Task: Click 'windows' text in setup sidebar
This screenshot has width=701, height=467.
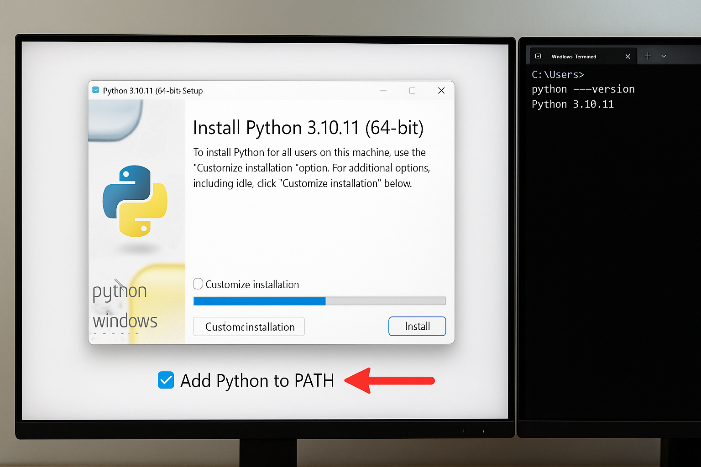Action: point(125,321)
